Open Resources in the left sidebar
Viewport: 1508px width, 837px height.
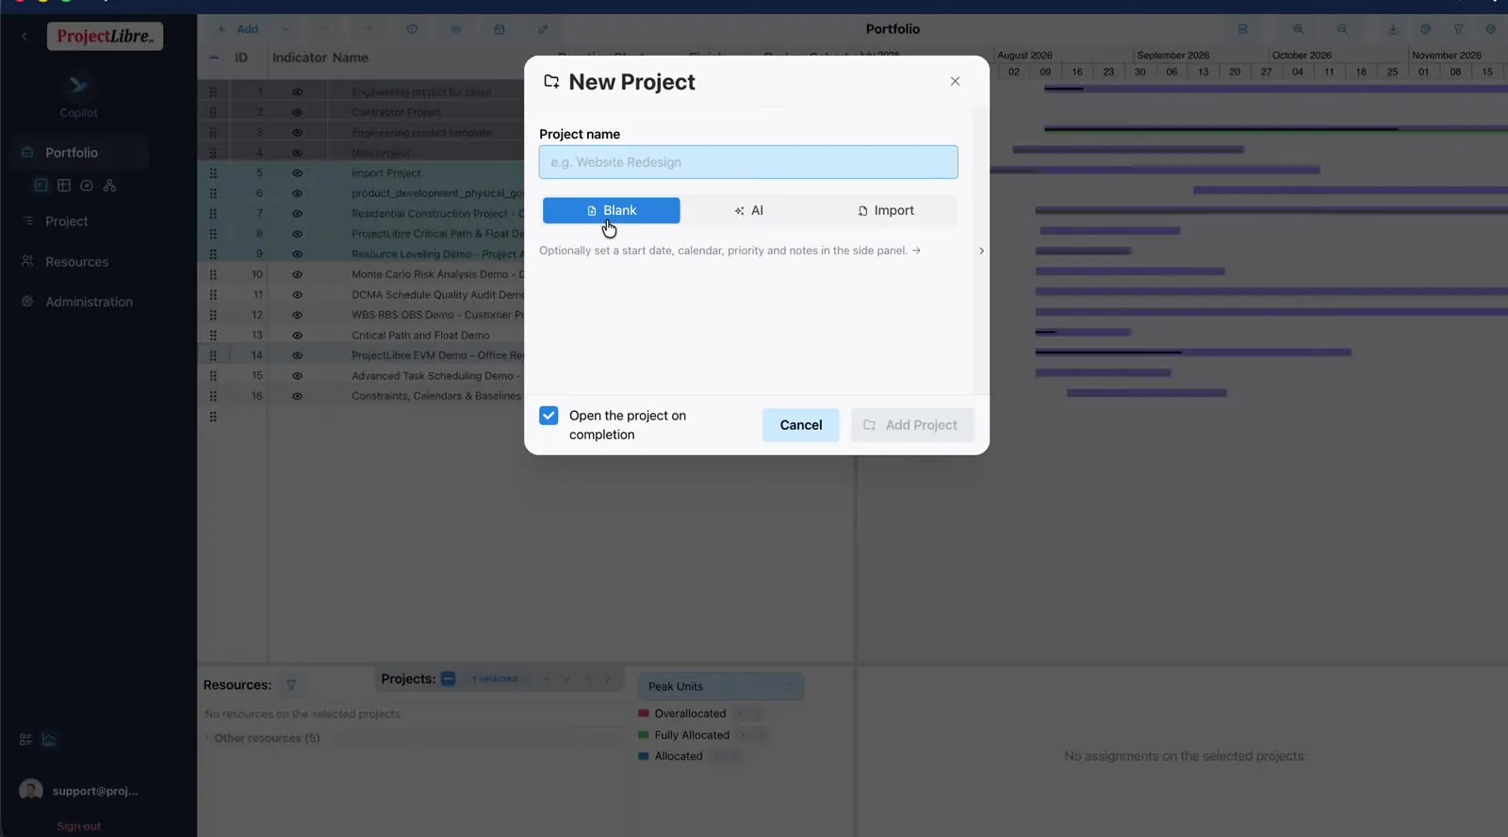click(x=77, y=262)
